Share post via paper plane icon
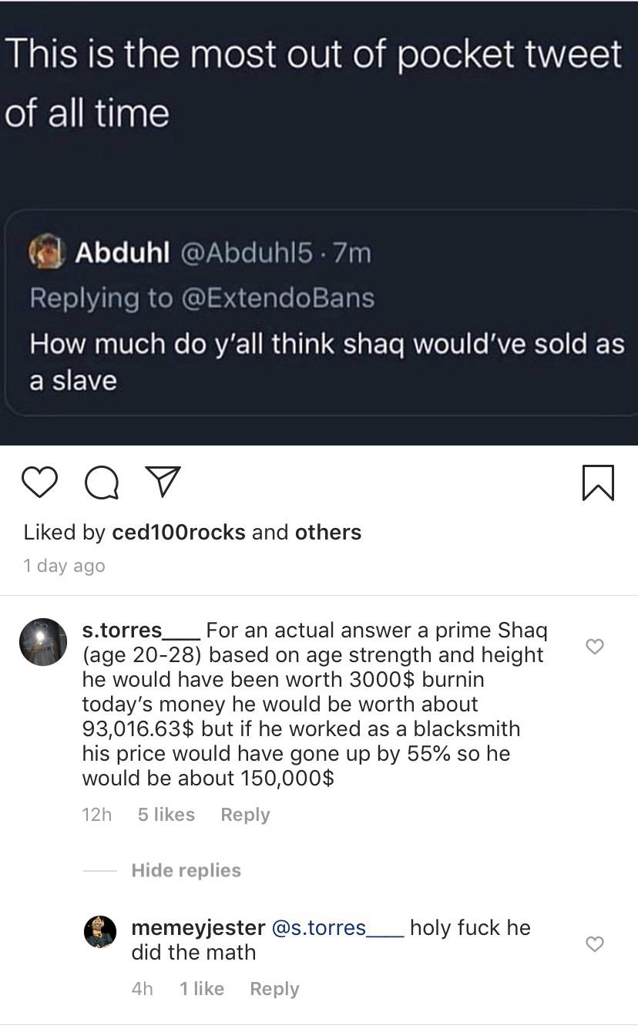The height and width of the screenshot is (1029, 638). click(x=163, y=483)
